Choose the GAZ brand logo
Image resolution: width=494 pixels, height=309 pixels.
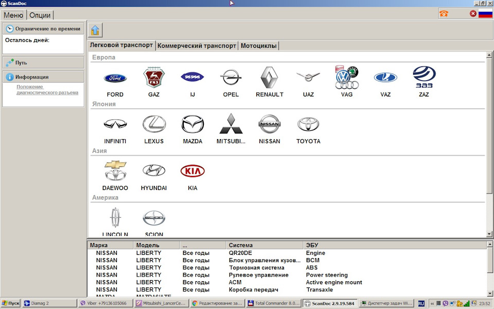[x=154, y=77]
